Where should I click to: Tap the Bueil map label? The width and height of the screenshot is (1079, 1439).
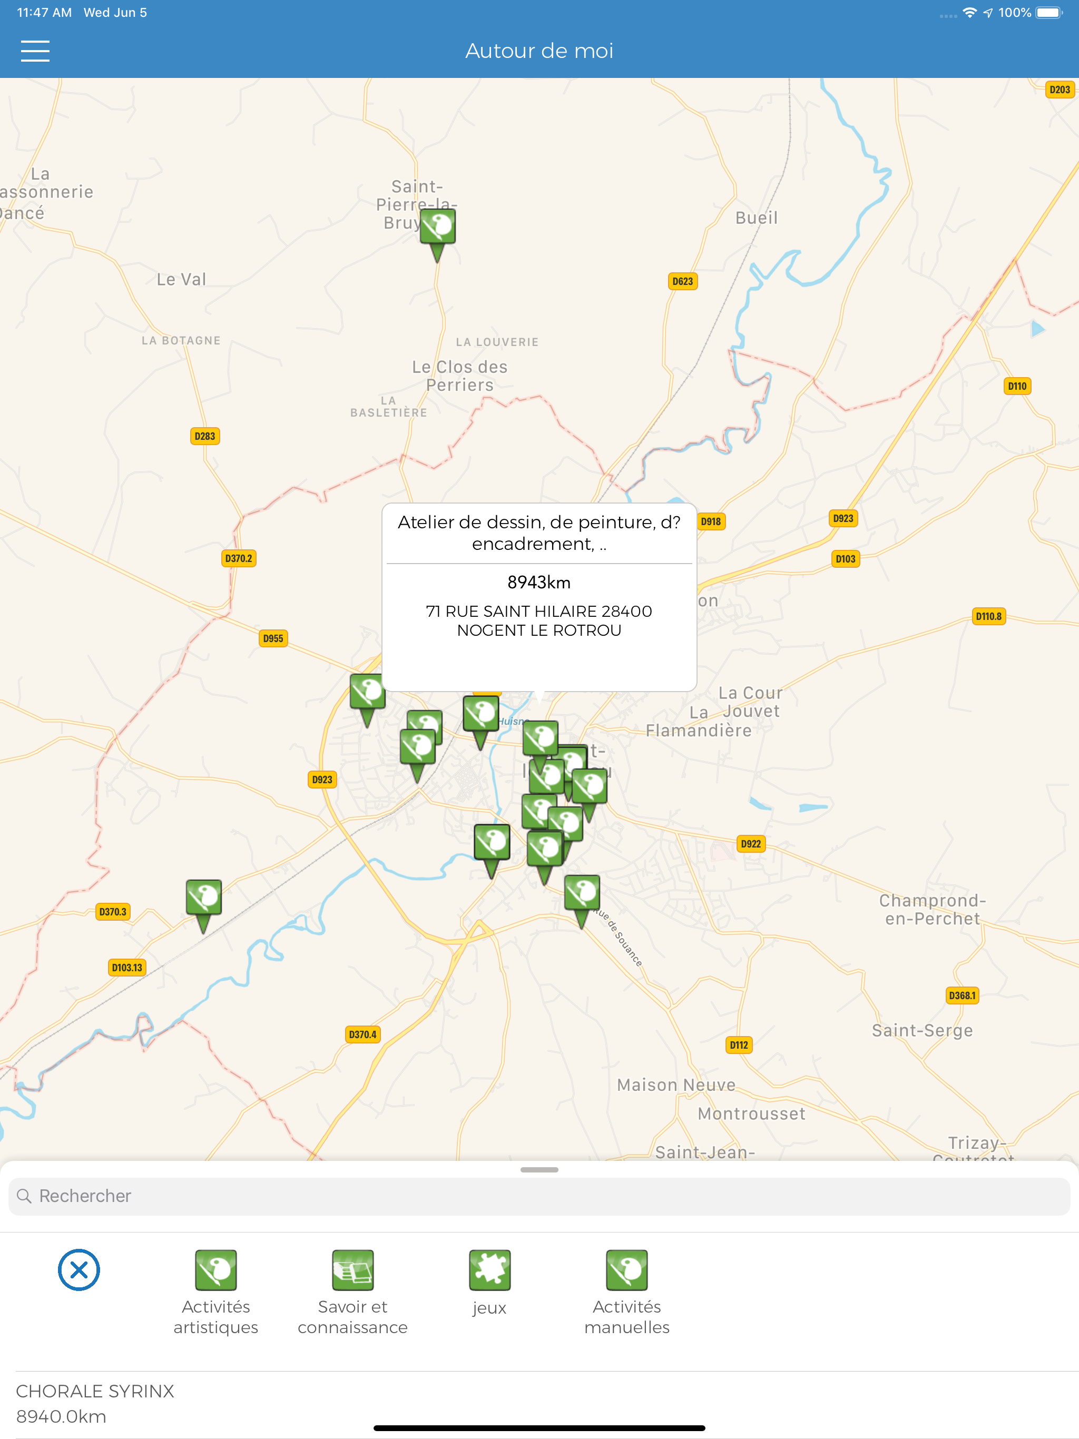tap(756, 218)
